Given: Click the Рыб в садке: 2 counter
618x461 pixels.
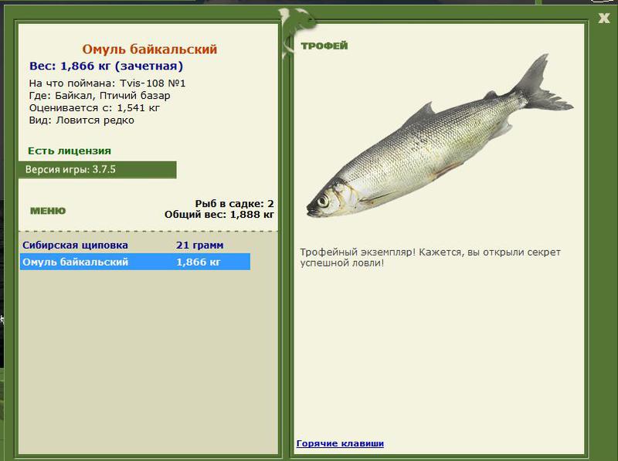Looking at the screenshot, I should pos(235,204).
